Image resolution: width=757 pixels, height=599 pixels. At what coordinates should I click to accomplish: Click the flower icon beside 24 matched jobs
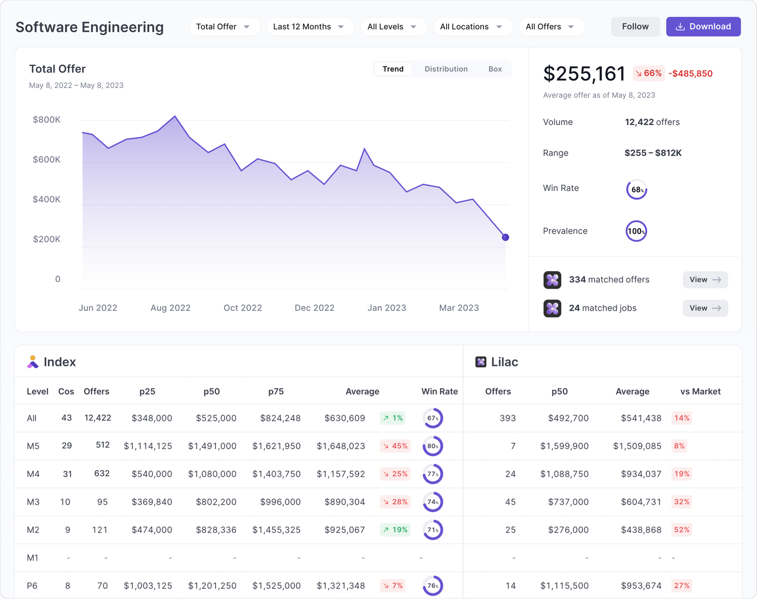552,308
